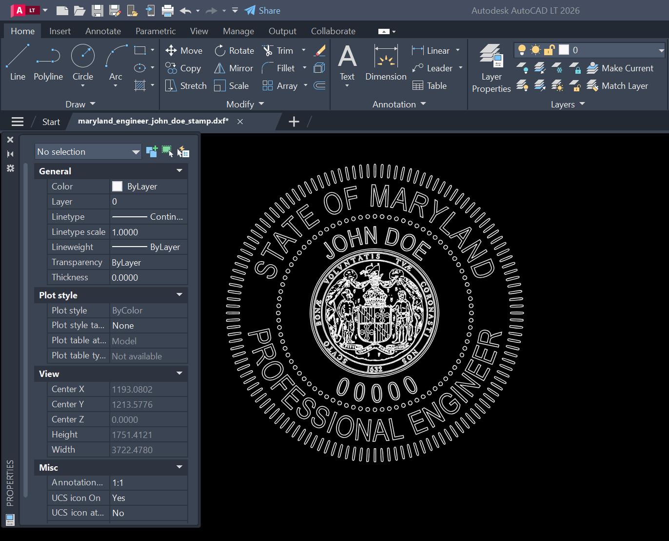
Task: Collapse the General properties section
Action: [x=179, y=171]
